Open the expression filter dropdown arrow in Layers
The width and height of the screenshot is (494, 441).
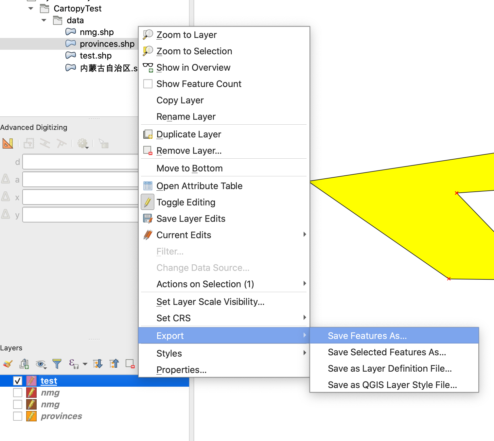click(85, 364)
